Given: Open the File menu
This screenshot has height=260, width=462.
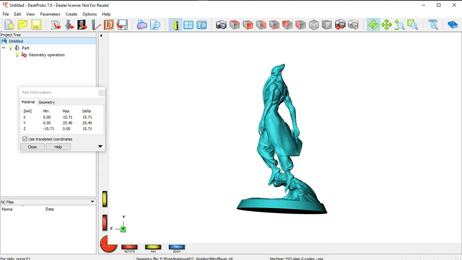Looking at the screenshot, I should tap(6, 14).
